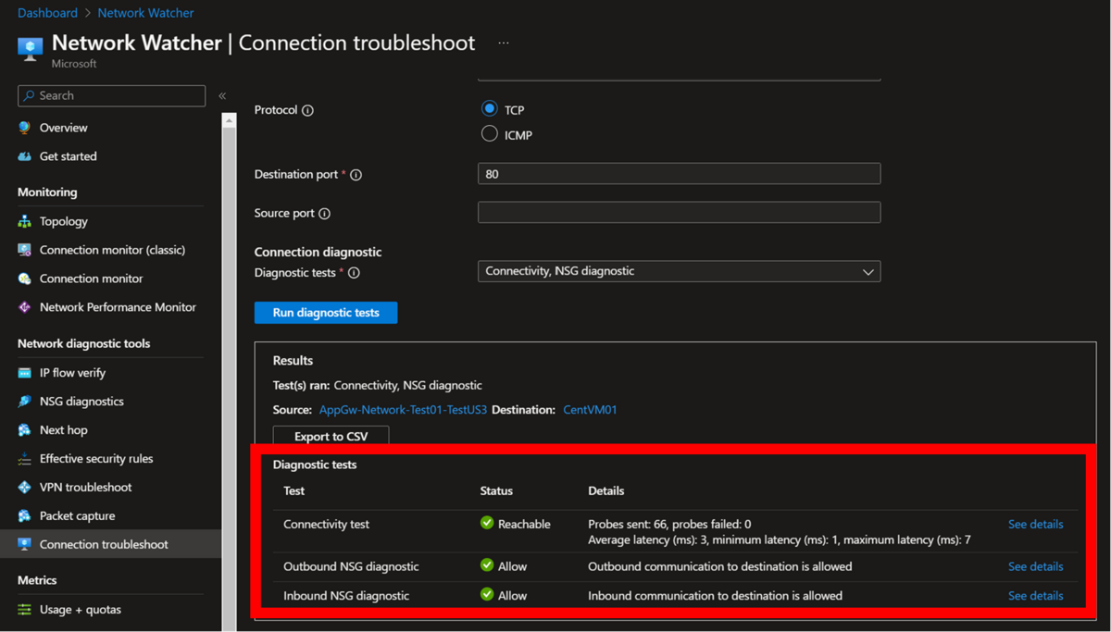Screen dimensions: 1111x632
Task: Click the Test column header
Action: pyautogui.click(x=294, y=491)
